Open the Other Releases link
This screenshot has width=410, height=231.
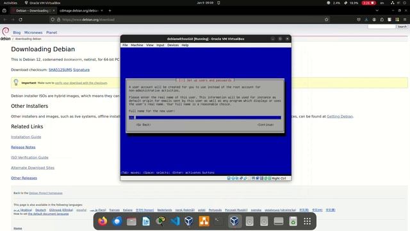coord(24,178)
